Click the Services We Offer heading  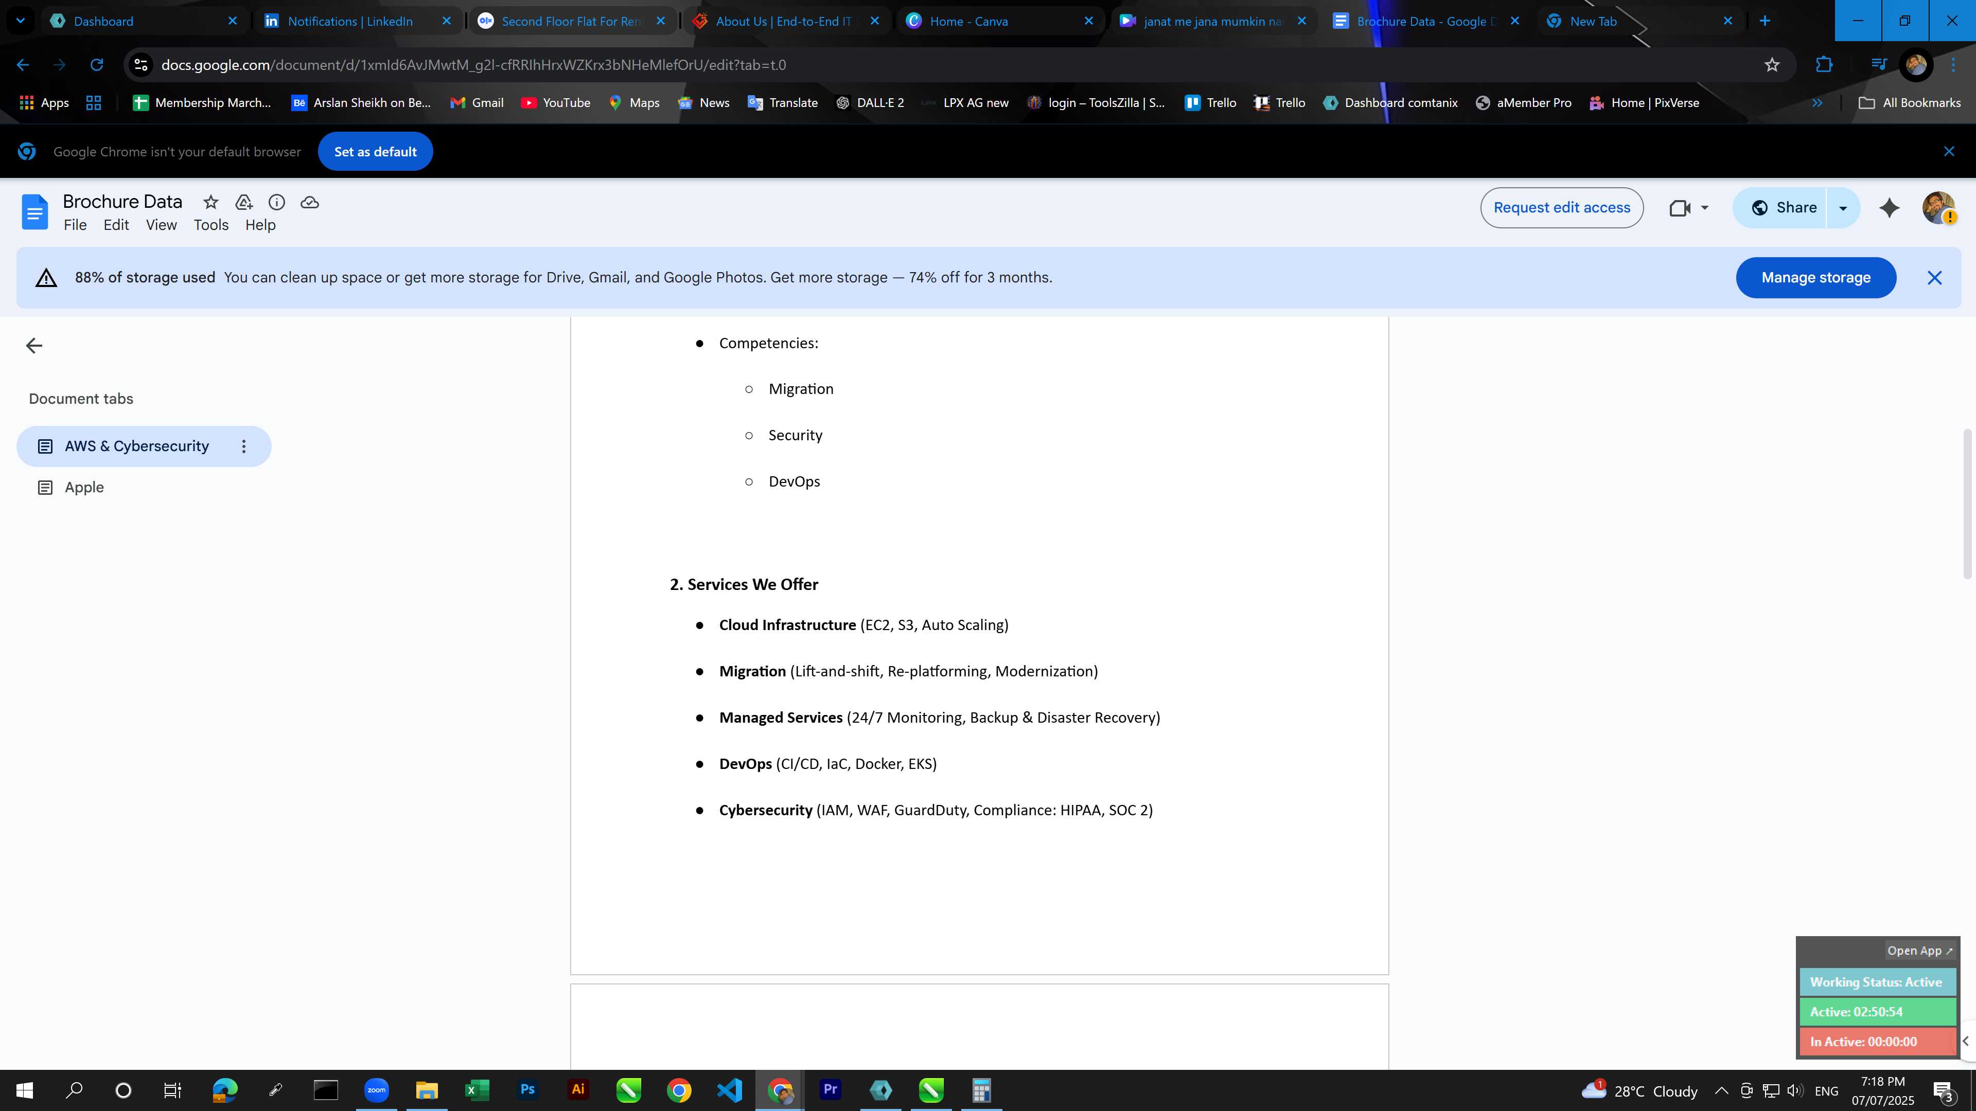coord(744,585)
